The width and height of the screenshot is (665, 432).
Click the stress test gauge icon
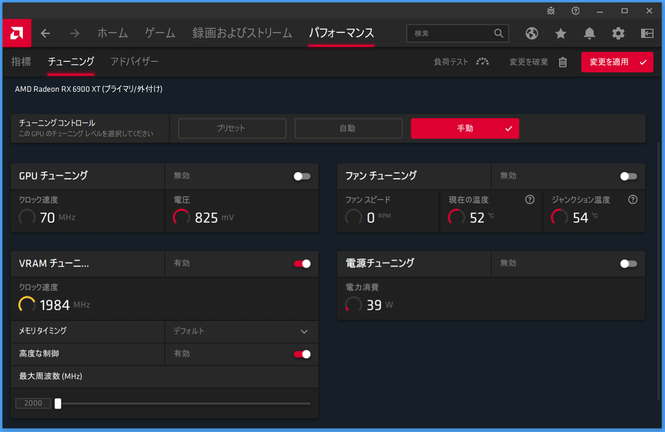point(483,62)
